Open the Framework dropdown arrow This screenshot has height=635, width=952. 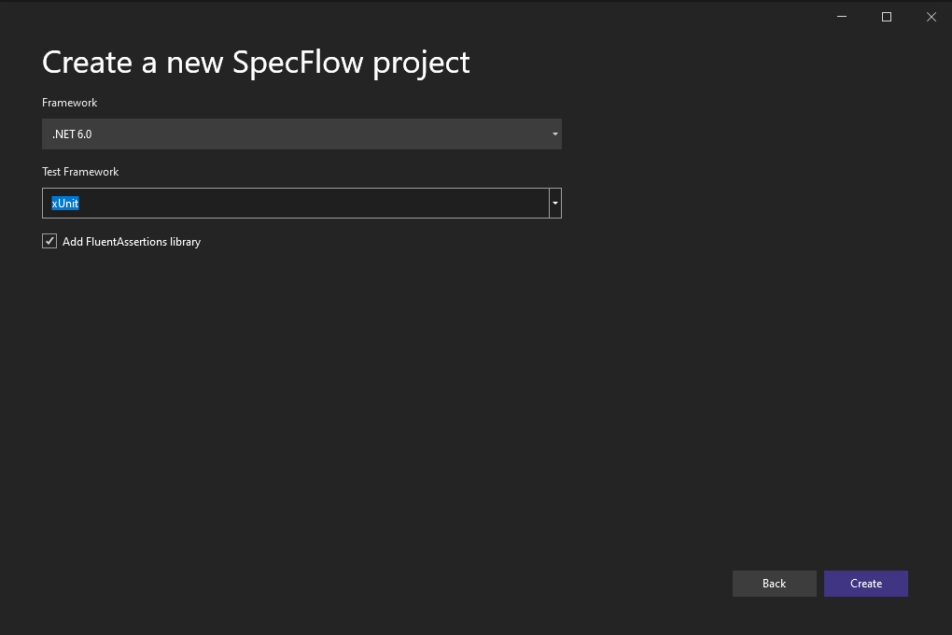coord(554,134)
